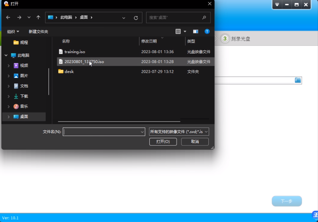Go up one folder level
This screenshot has width=318, height=222.
tap(38, 17)
